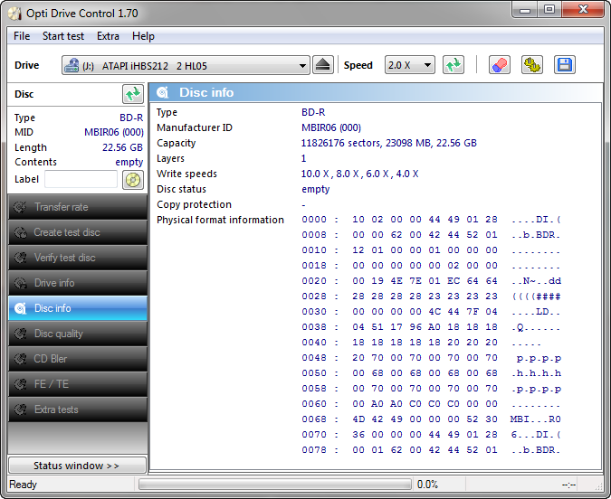The height and width of the screenshot is (499, 611).
Task: Click the hex row at offset 0020
Action: pyautogui.click(x=432, y=281)
